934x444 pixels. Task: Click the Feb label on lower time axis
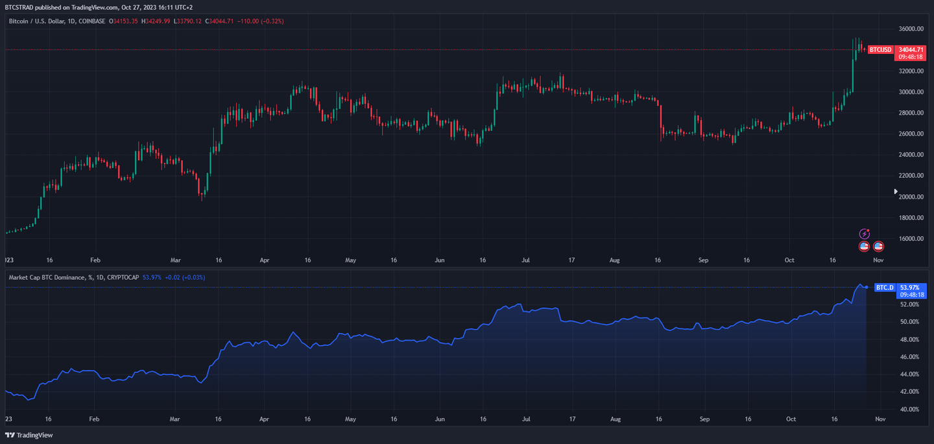coord(95,419)
